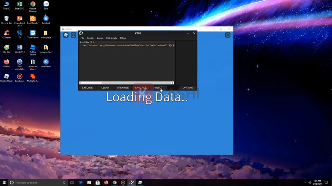
Task: Click the Roblox logo menu icon
Action: coord(66,35)
